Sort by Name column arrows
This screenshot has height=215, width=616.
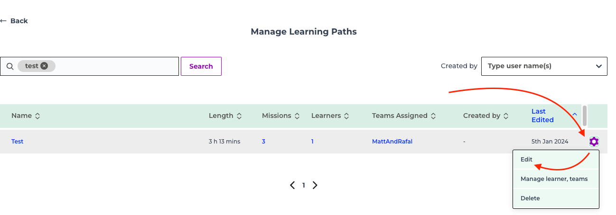(x=37, y=116)
